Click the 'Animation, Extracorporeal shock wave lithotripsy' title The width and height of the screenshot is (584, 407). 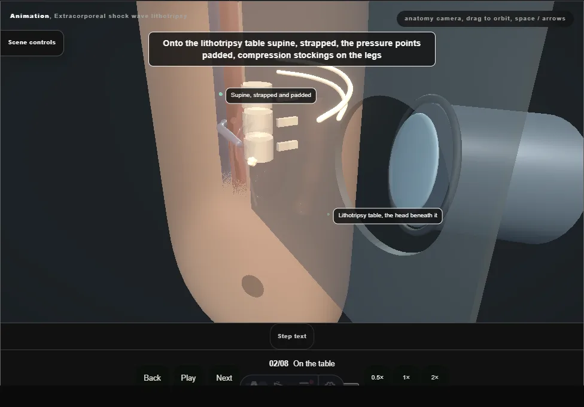tap(98, 16)
